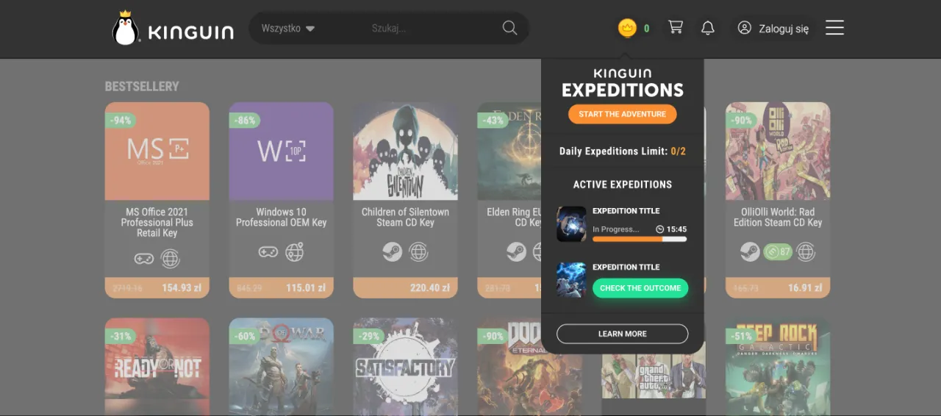Click the 115.01 zł price
The height and width of the screenshot is (416, 941).
click(x=306, y=288)
